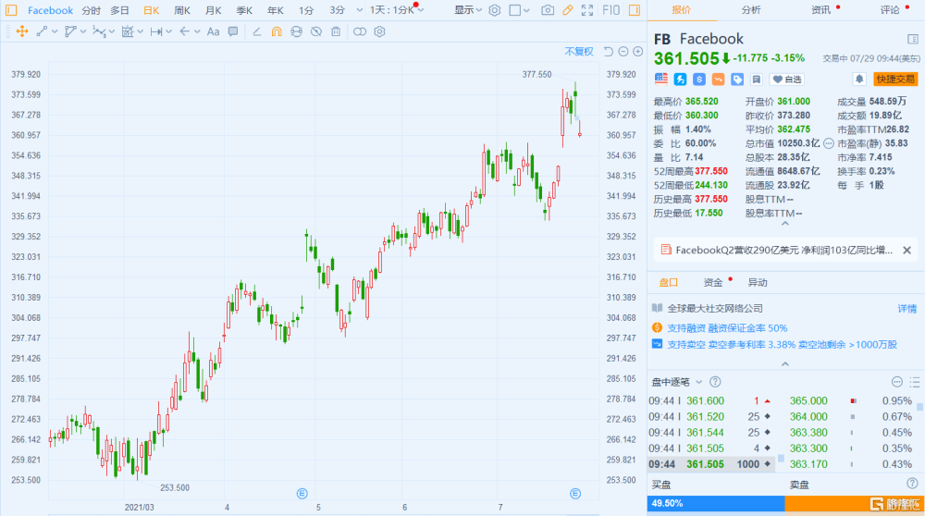Click the blue price tag icon
The height and width of the screenshot is (516, 925).
pyautogui.click(x=737, y=79)
